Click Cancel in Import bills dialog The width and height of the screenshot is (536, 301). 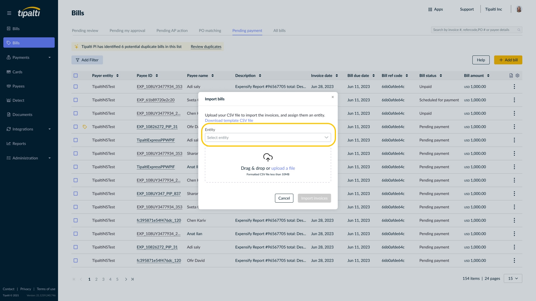click(284, 198)
